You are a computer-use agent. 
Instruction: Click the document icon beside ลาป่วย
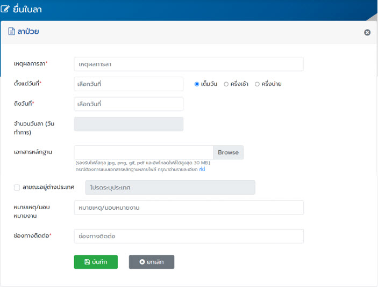click(x=11, y=32)
